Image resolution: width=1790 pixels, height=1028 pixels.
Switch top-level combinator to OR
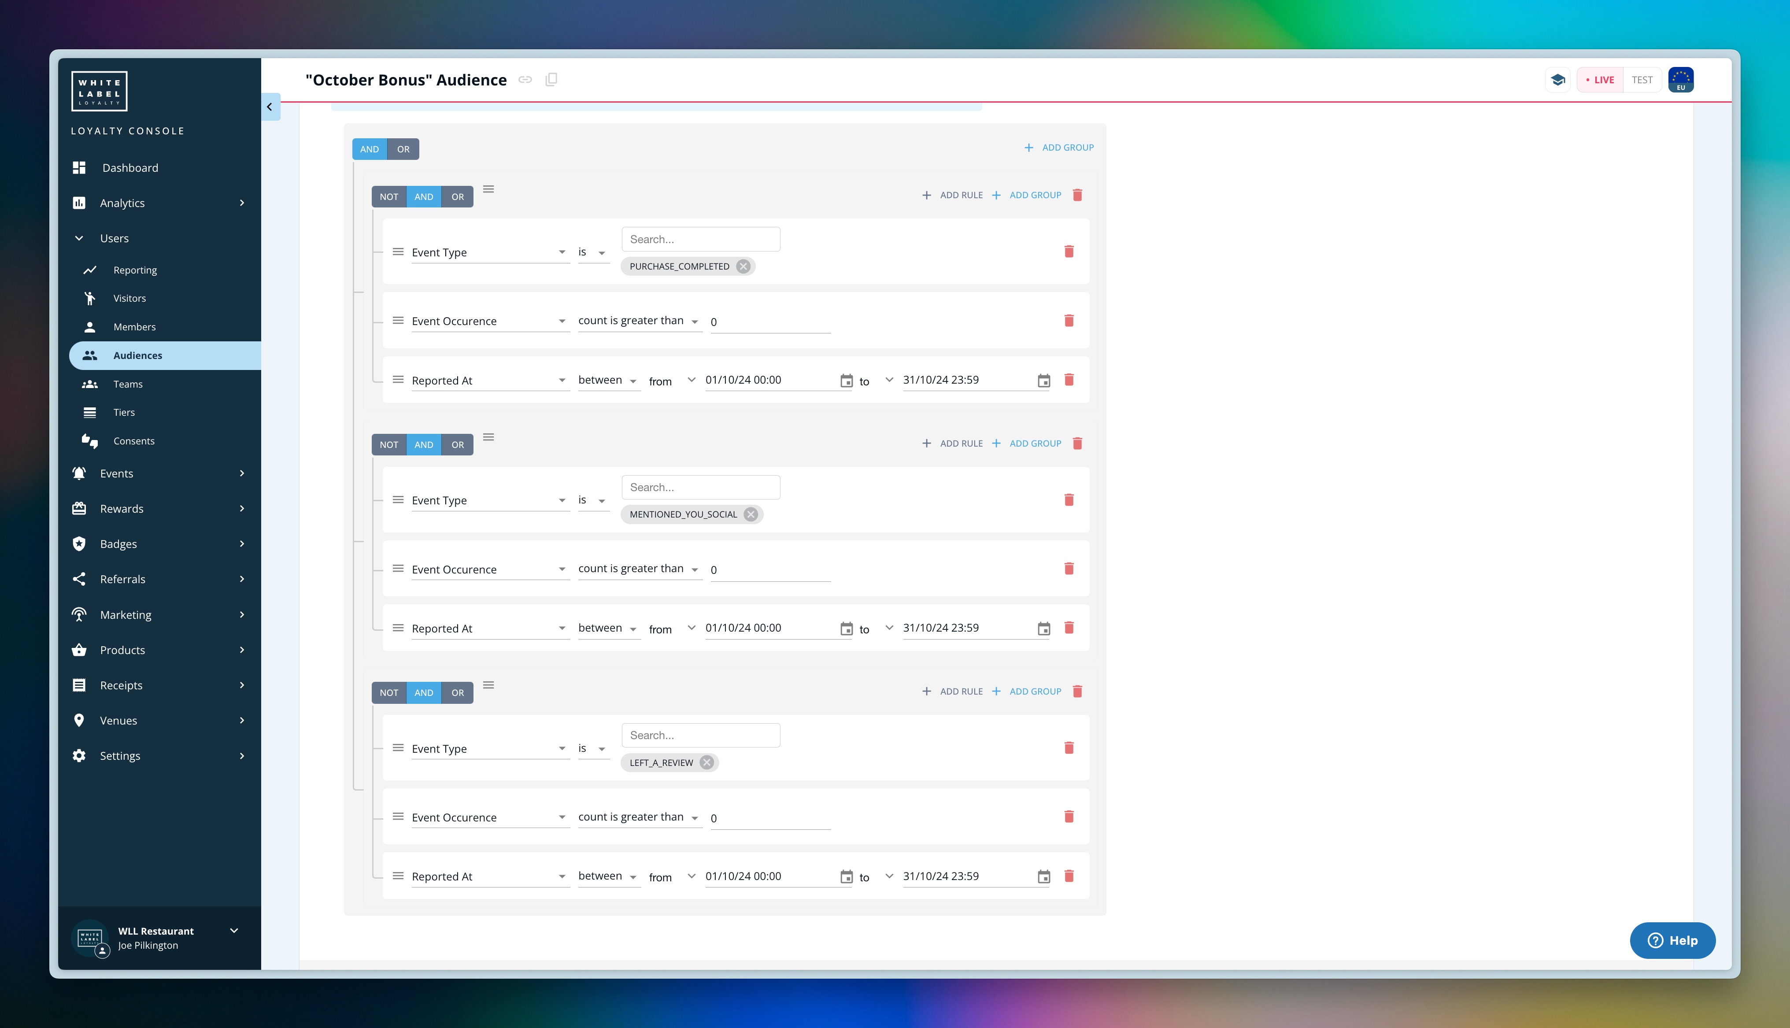[x=403, y=149]
